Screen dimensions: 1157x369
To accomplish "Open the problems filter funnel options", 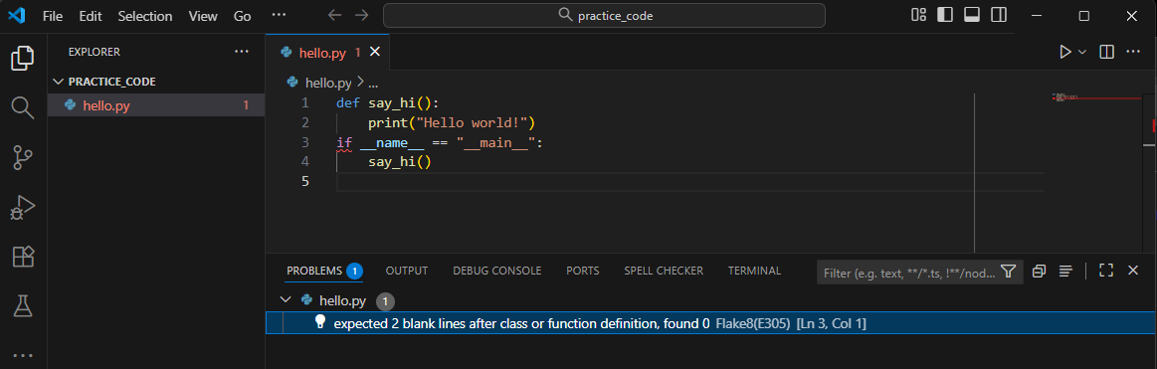I will pos(1009,272).
